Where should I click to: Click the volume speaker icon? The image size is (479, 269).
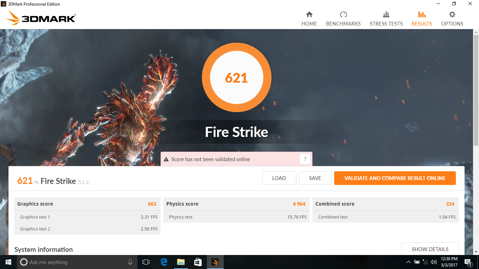(x=434, y=262)
